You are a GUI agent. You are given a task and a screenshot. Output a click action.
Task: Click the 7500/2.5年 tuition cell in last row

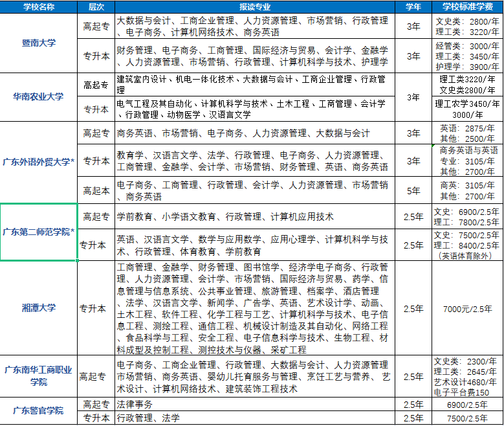tap(466, 418)
